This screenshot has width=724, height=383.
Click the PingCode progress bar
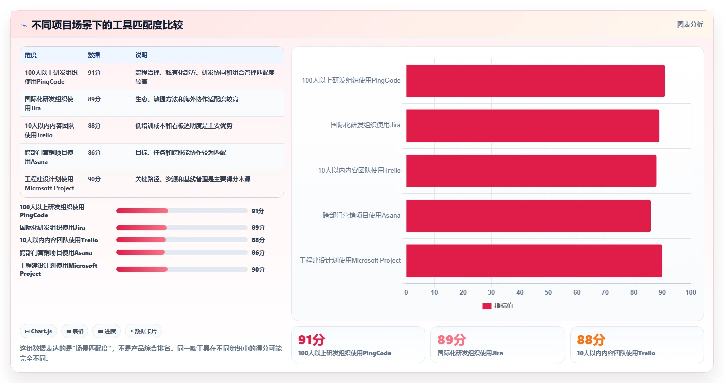pyautogui.click(x=182, y=211)
